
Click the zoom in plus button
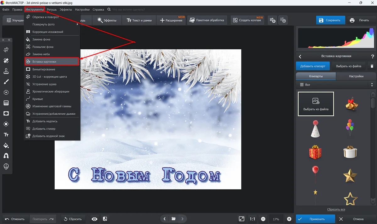pos(289,219)
